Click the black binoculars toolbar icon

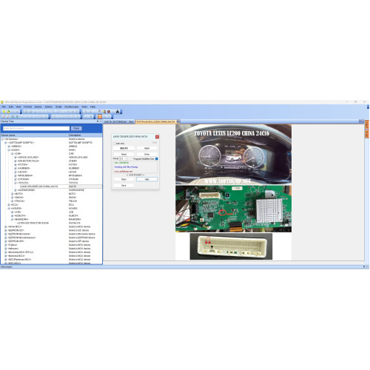pyautogui.click(x=118, y=112)
